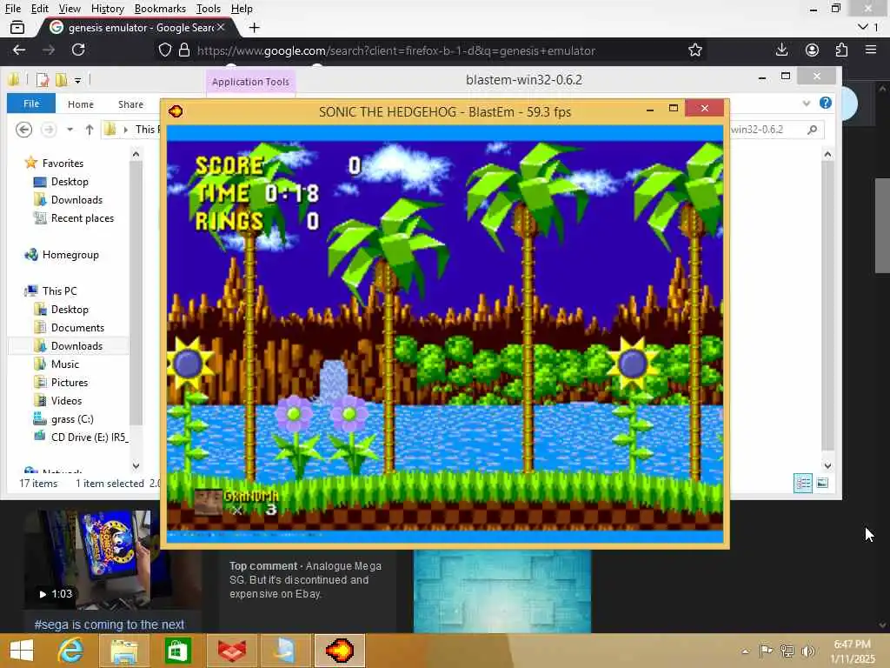
Task: Switch Explorer to details view icon
Action: [802, 484]
